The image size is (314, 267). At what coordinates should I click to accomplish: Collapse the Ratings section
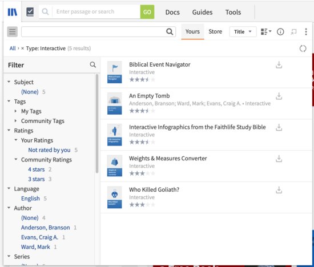9,130
